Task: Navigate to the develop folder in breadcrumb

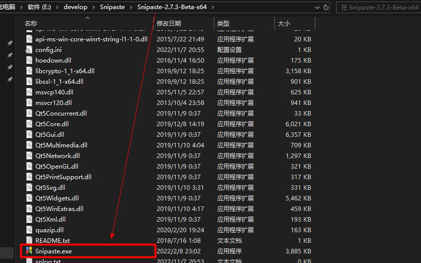Action: coord(75,7)
